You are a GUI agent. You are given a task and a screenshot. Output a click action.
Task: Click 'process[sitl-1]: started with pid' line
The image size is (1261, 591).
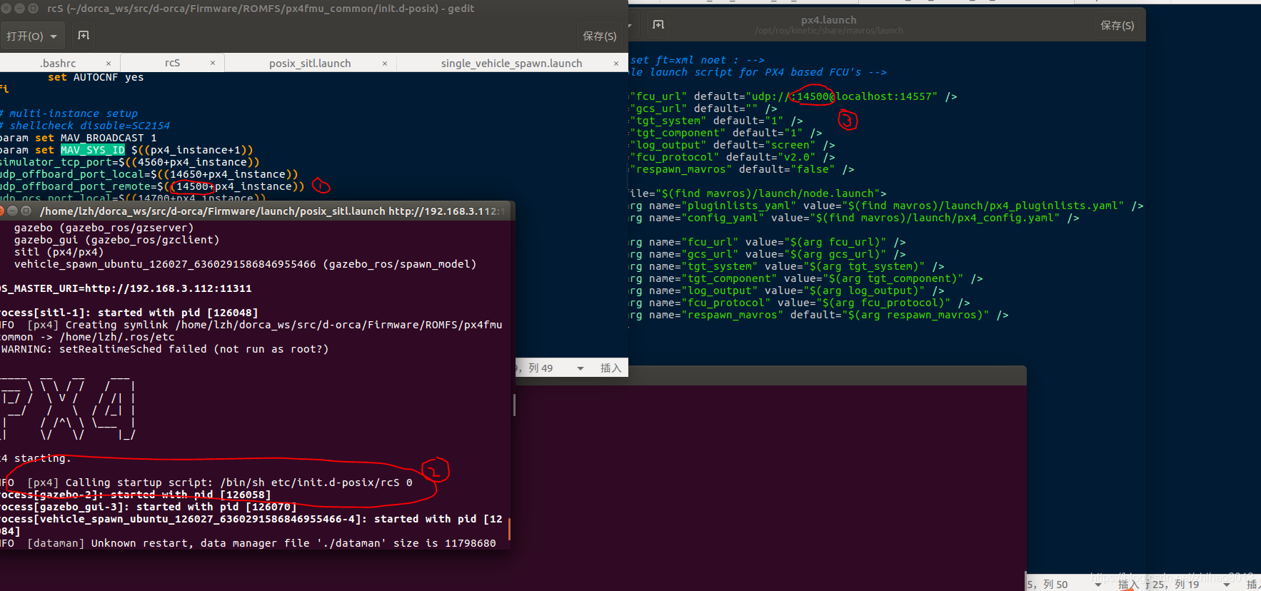[x=129, y=313]
